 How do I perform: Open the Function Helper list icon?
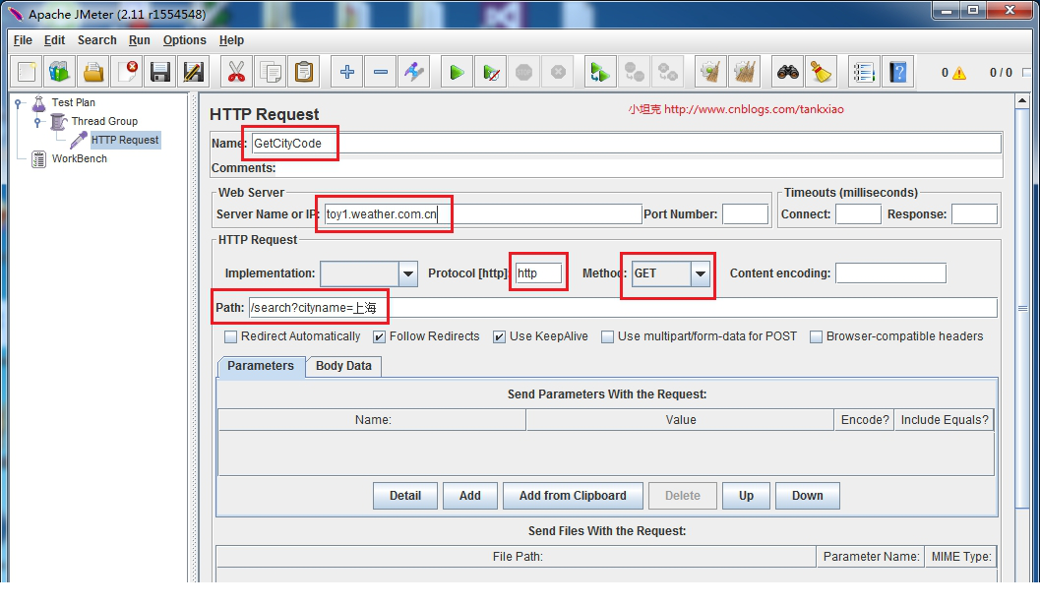(864, 72)
